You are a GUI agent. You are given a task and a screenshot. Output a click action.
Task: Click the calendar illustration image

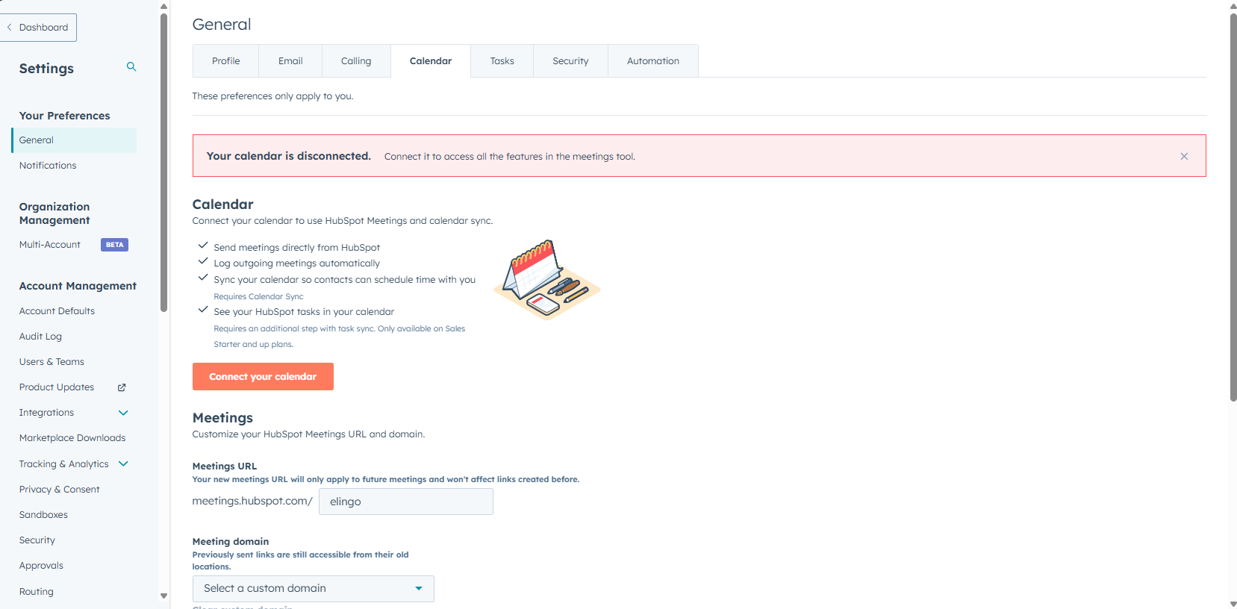(547, 280)
